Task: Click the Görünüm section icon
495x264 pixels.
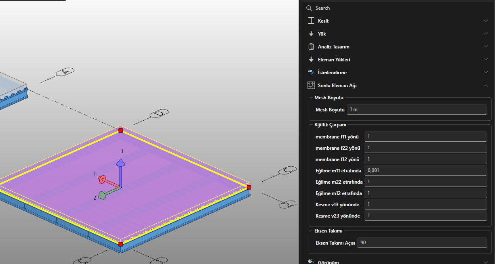Action: [311, 262]
